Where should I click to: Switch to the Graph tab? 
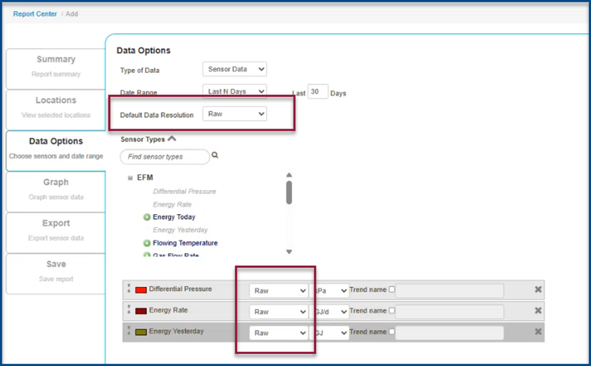coord(56,188)
